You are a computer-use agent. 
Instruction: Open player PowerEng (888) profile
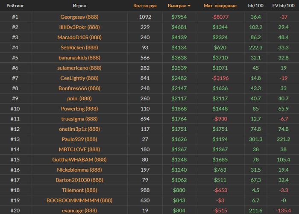(79, 109)
